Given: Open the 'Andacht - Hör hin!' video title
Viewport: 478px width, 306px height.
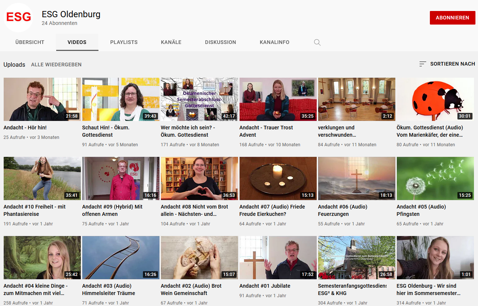Looking at the screenshot, I should [x=25, y=128].
